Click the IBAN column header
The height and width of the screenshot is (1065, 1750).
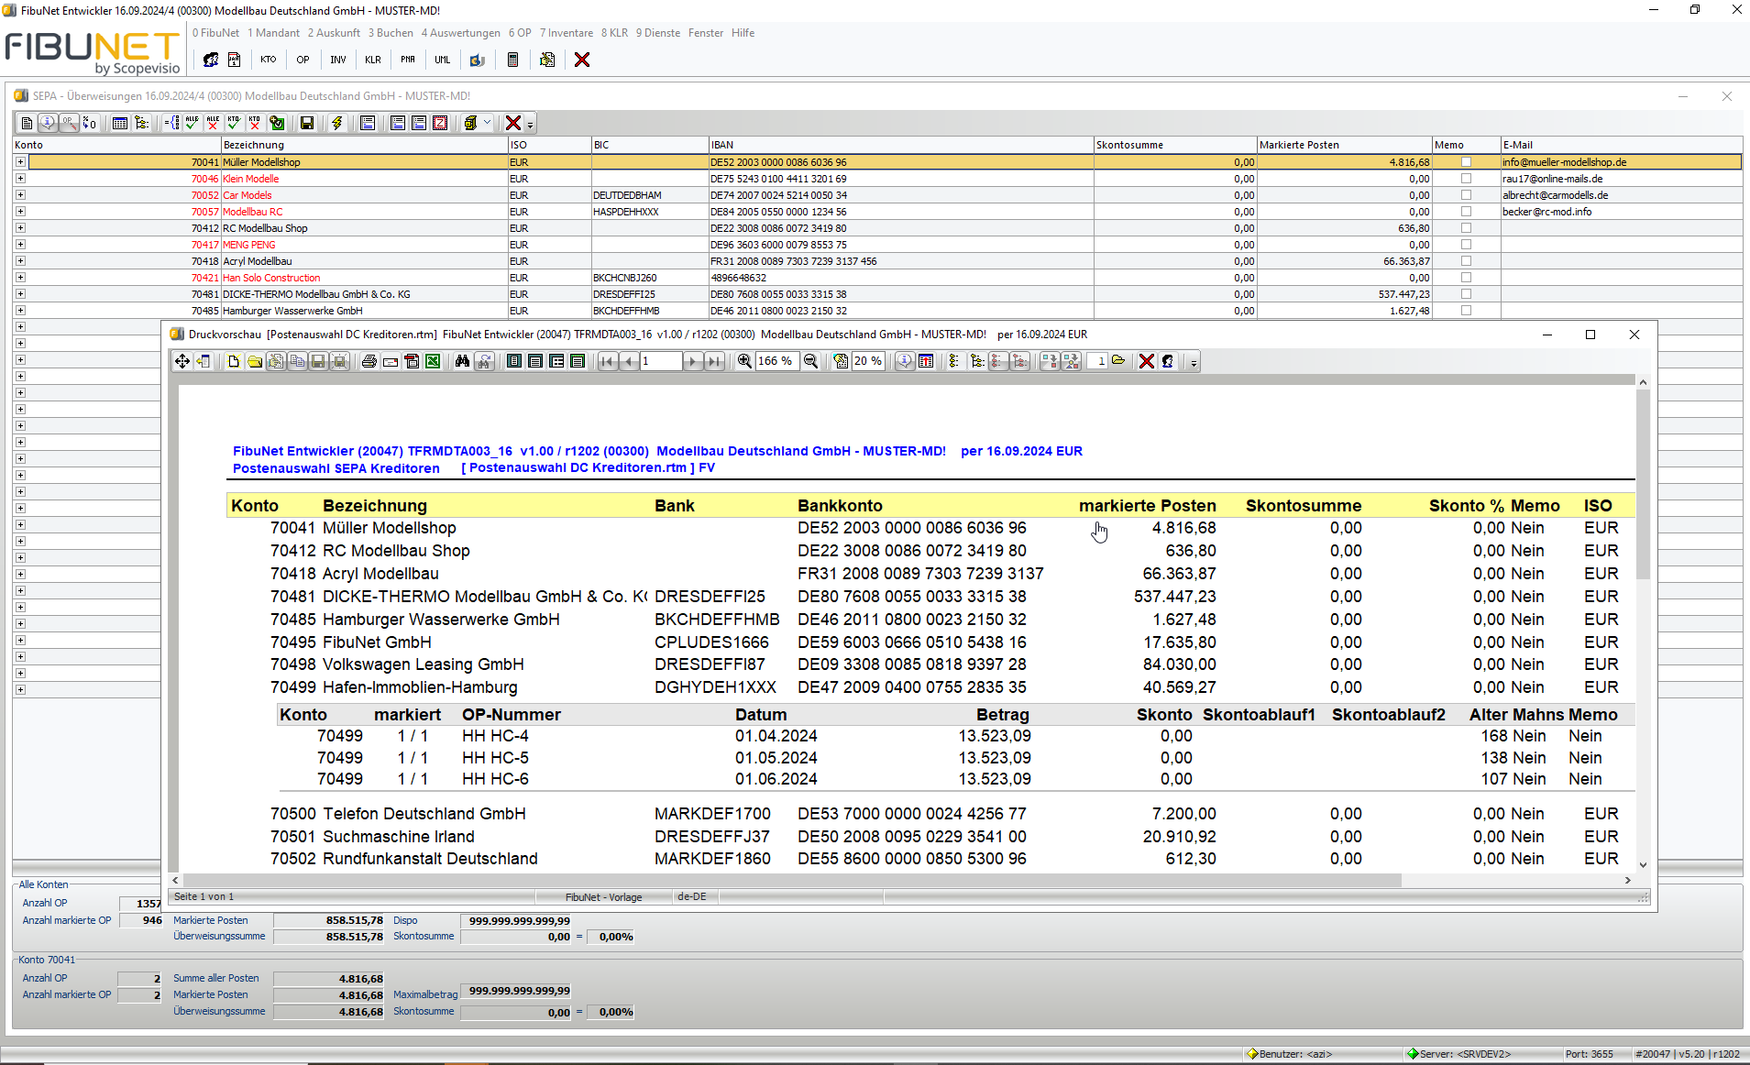(x=901, y=145)
